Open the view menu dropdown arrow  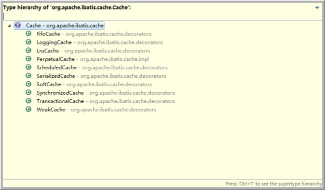point(317,7)
